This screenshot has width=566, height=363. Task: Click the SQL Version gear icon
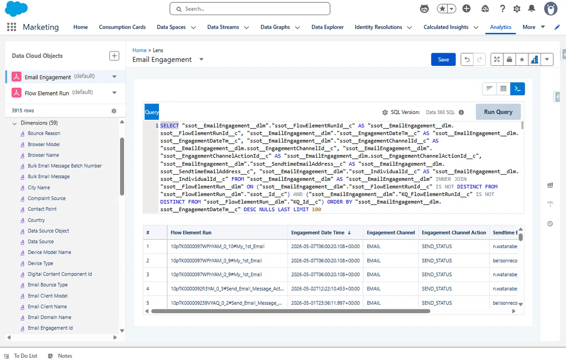click(x=385, y=113)
